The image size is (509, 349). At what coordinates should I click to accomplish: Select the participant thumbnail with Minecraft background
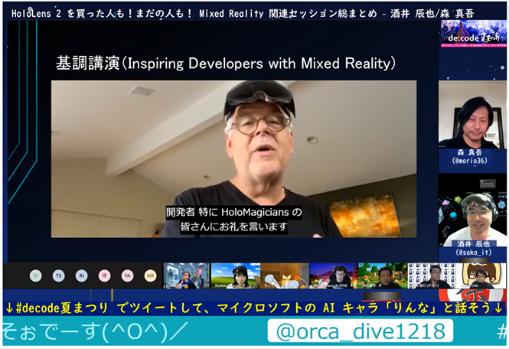(383, 276)
